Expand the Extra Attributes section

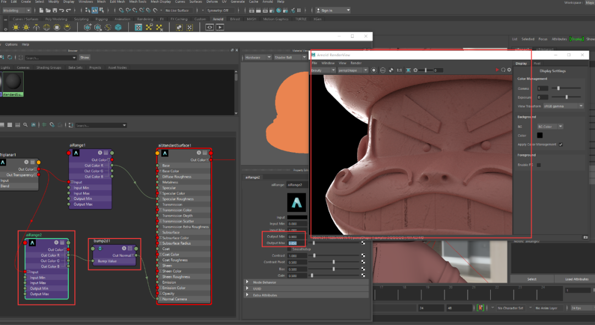point(305,295)
